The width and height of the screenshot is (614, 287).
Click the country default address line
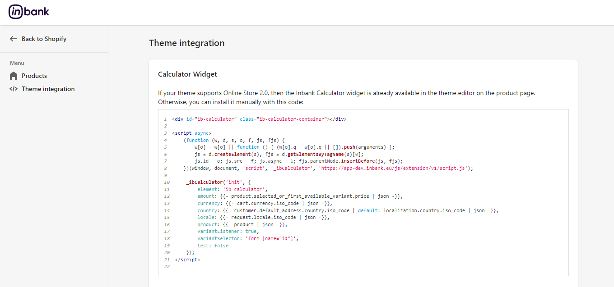(x=347, y=210)
